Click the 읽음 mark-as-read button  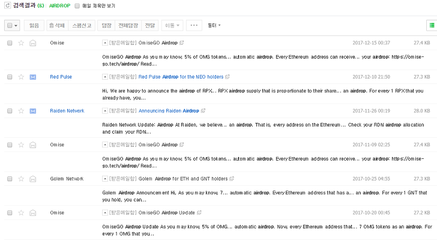34,25
